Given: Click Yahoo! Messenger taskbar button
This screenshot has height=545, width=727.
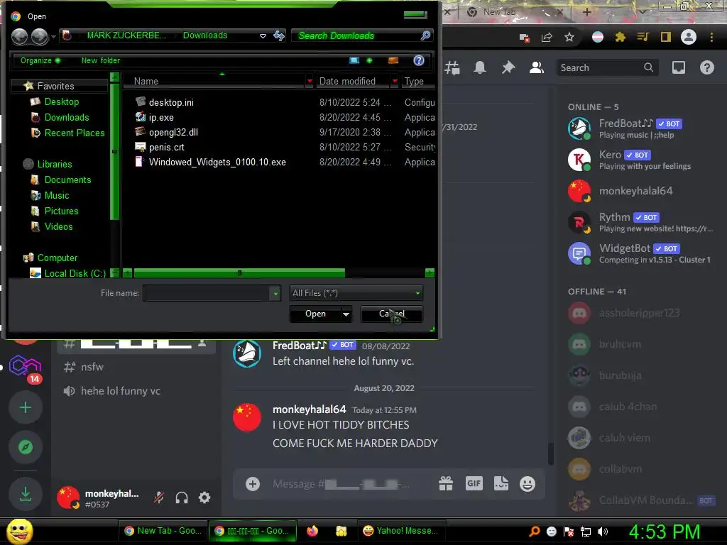Looking at the screenshot, I should [401, 531].
